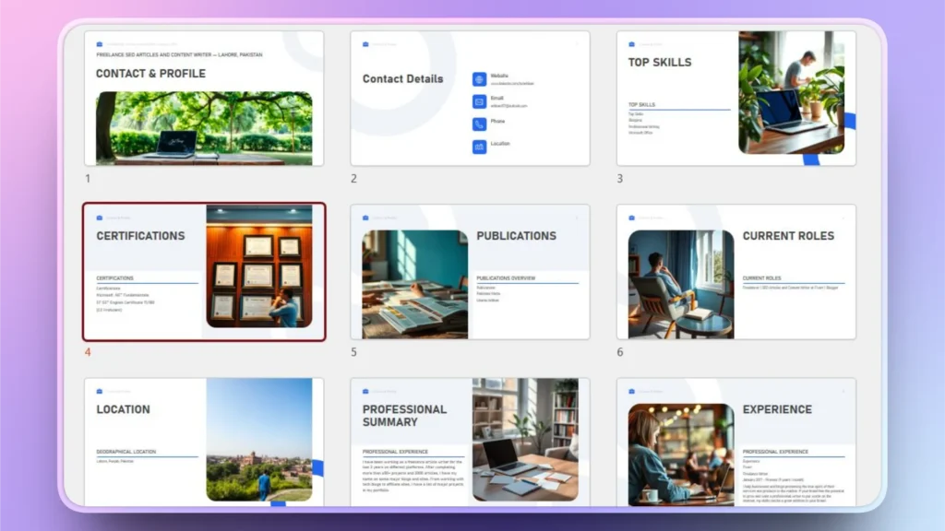
Task: Open the Certifications slide thumbnail
Action: pyautogui.click(x=205, y=272)
